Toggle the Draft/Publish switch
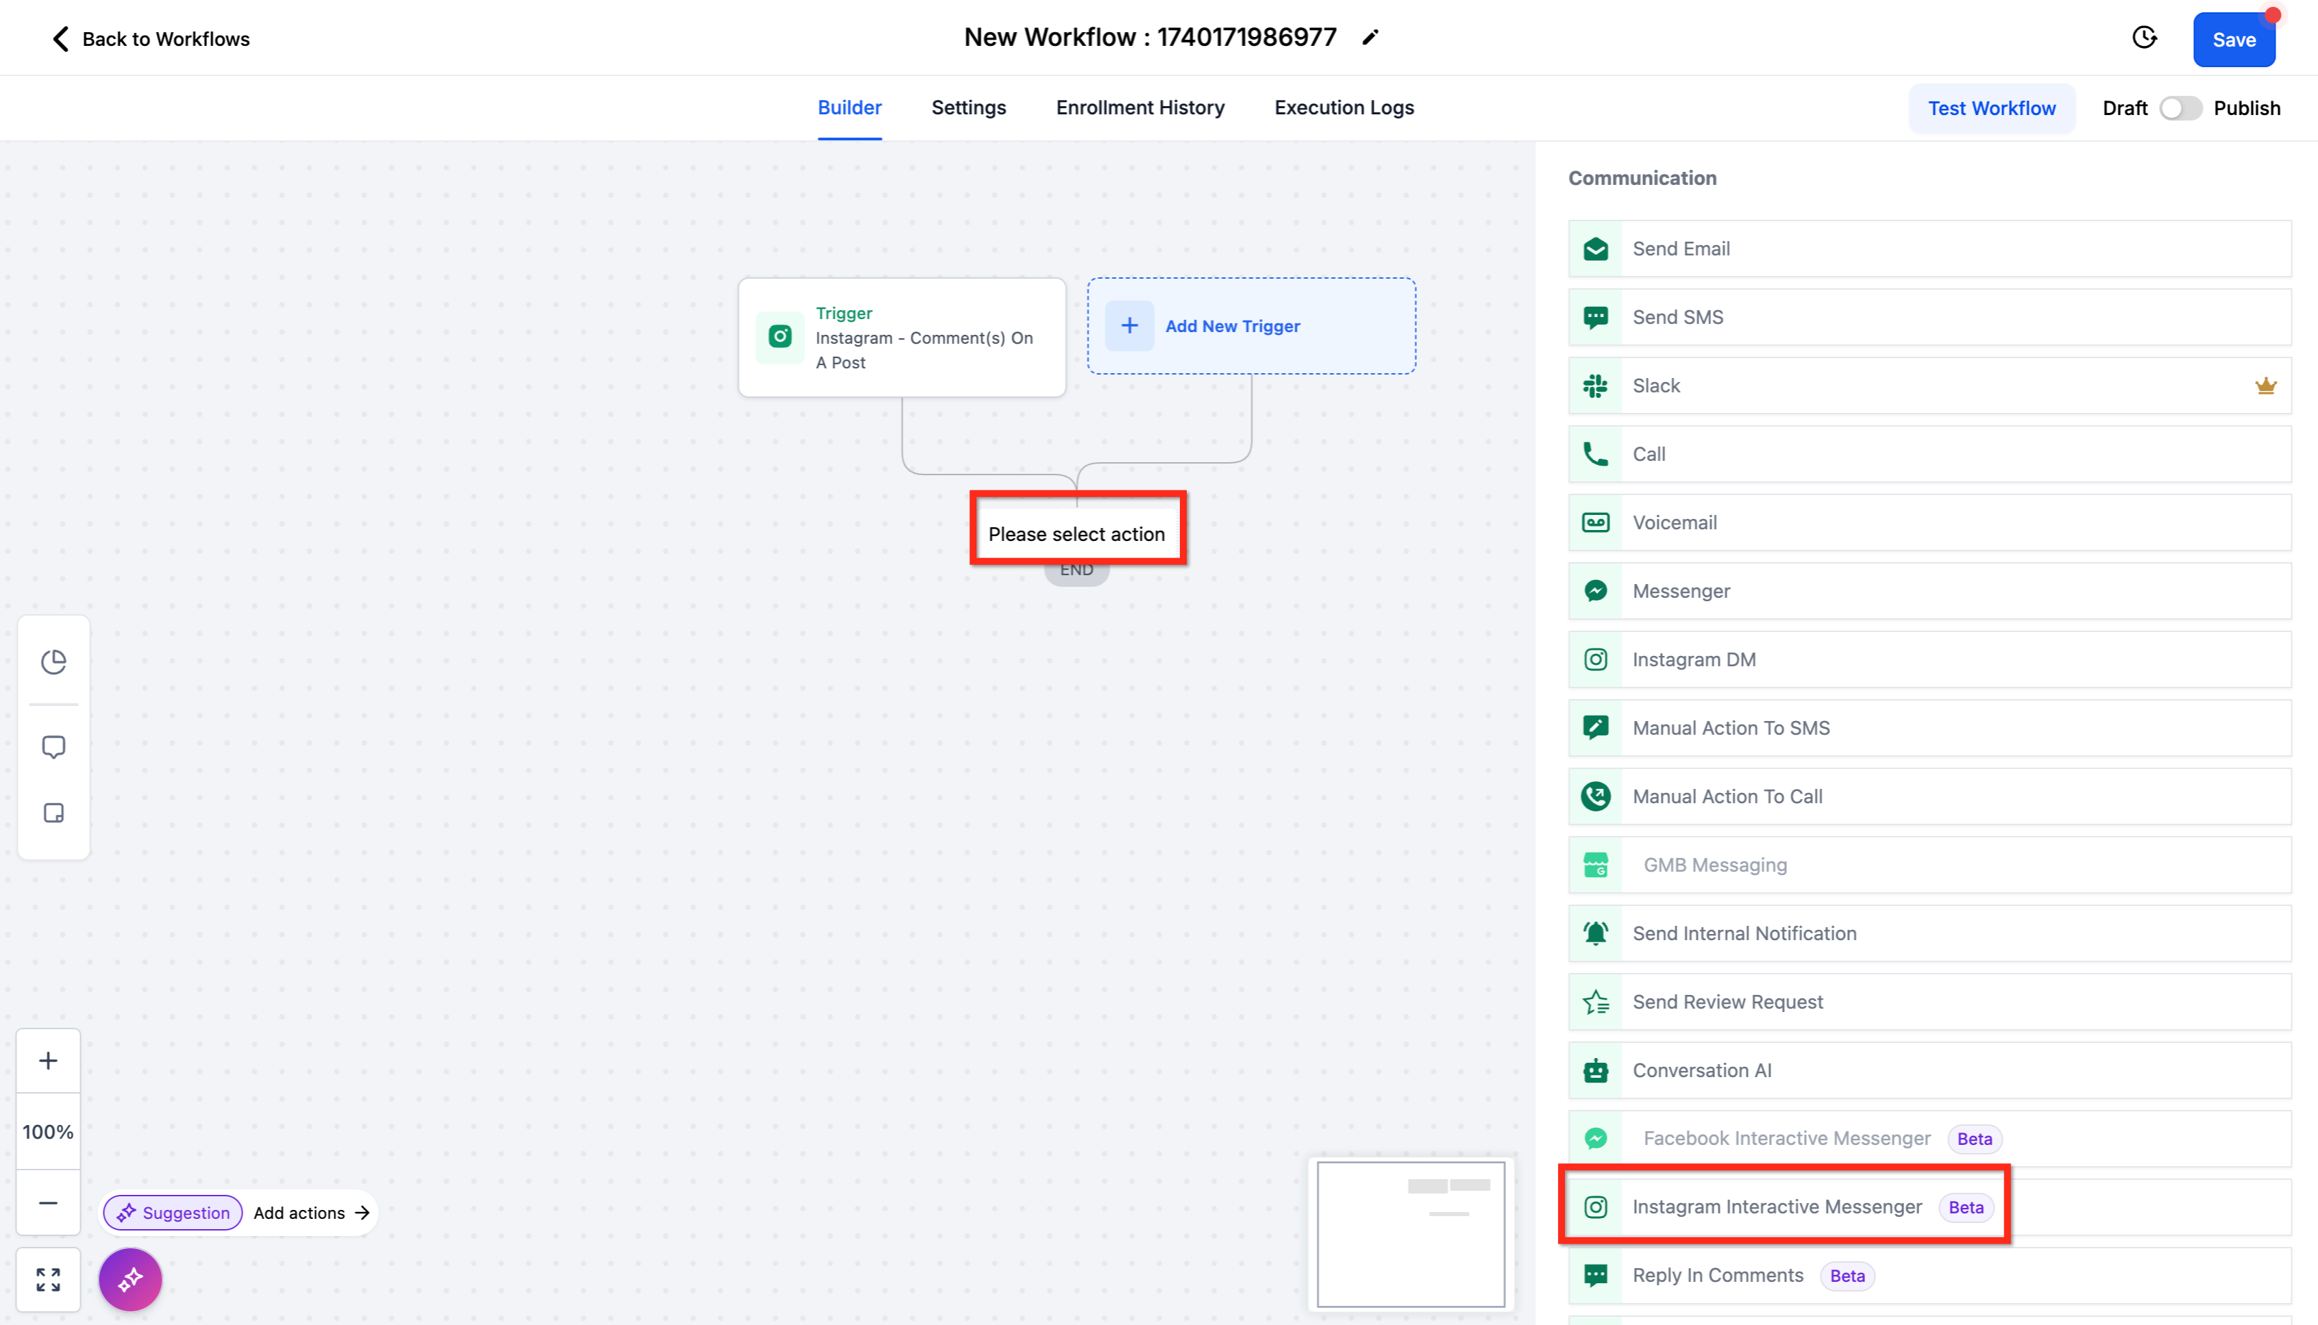The width and height of the screenshot is (2318, 1325). point(2180,108)
